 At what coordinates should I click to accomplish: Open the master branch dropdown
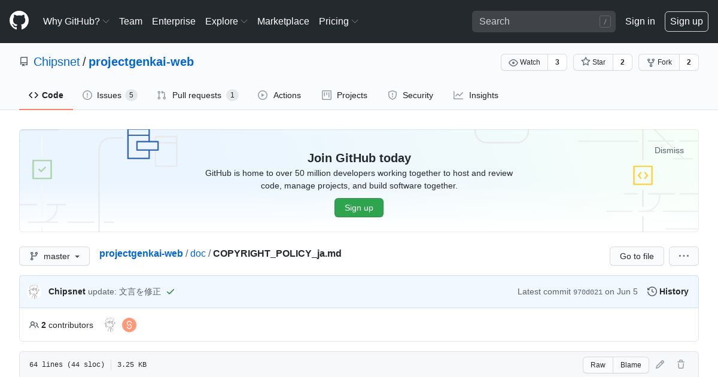click(x=54, y=256)
